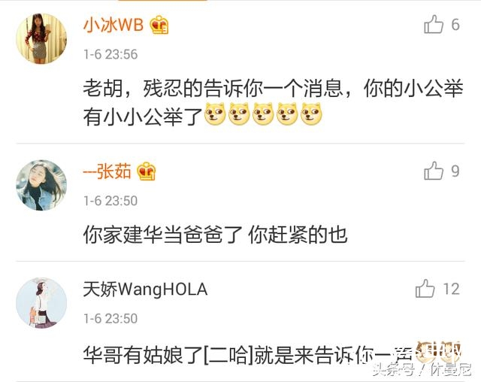Screen dimensions: 481x382
Task: Click the like count 6
Action: coord(455,25)
